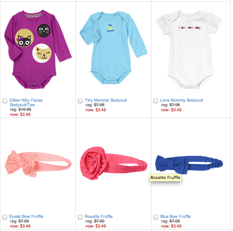233x231 pixels.
Task: Select the blue bow headband image
Action: 189,165
